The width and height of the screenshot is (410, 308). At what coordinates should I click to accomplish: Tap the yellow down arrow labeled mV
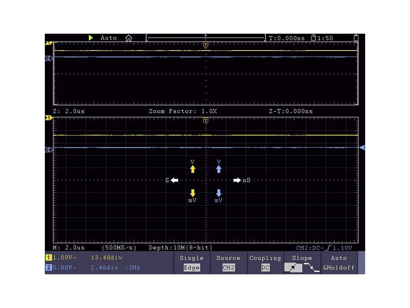tap(193, 192)
